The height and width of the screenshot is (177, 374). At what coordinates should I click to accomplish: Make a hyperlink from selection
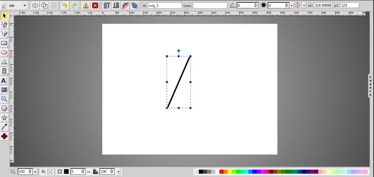[x=135, y=5]
